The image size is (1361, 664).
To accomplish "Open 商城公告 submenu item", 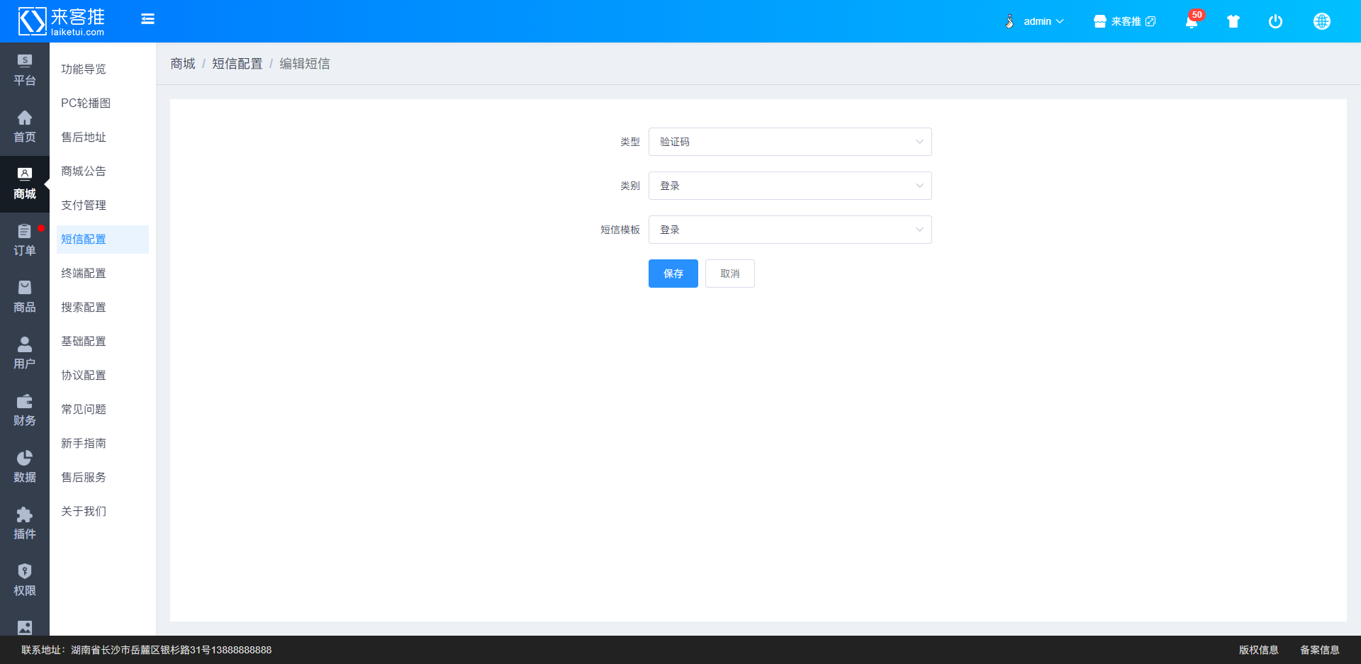I will pos(102,171).
